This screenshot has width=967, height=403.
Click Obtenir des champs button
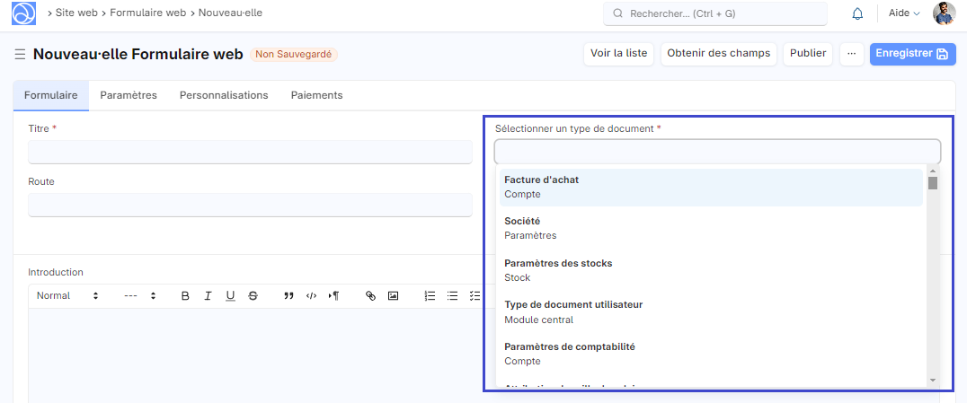point(718,54)
